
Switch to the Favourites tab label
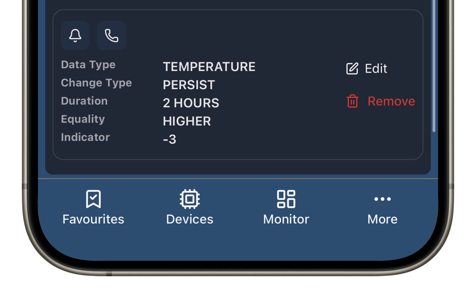[x=93, y=219]
